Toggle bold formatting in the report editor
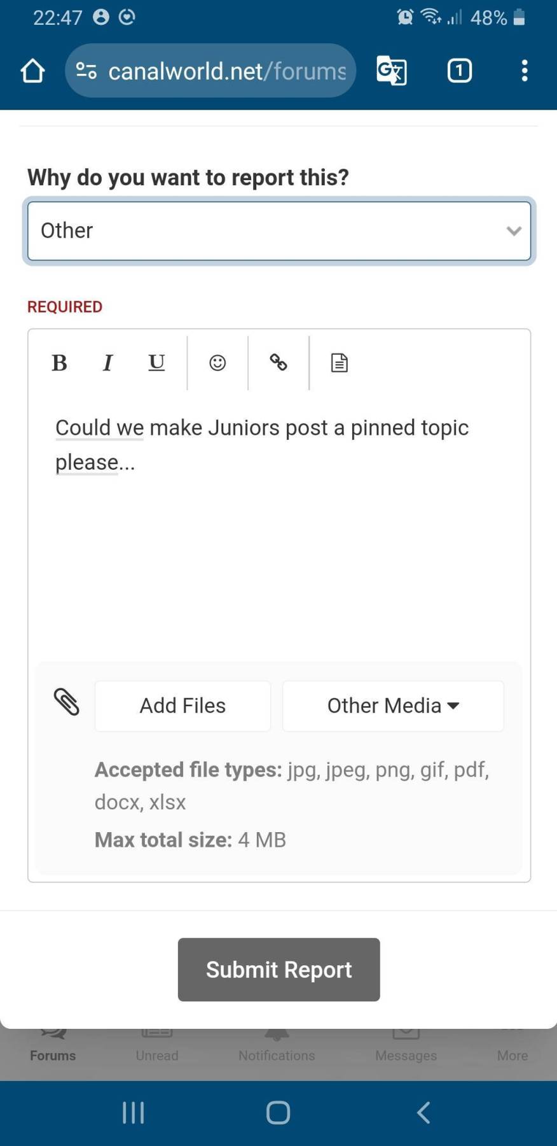557x1146 pixels. point(58,363)
